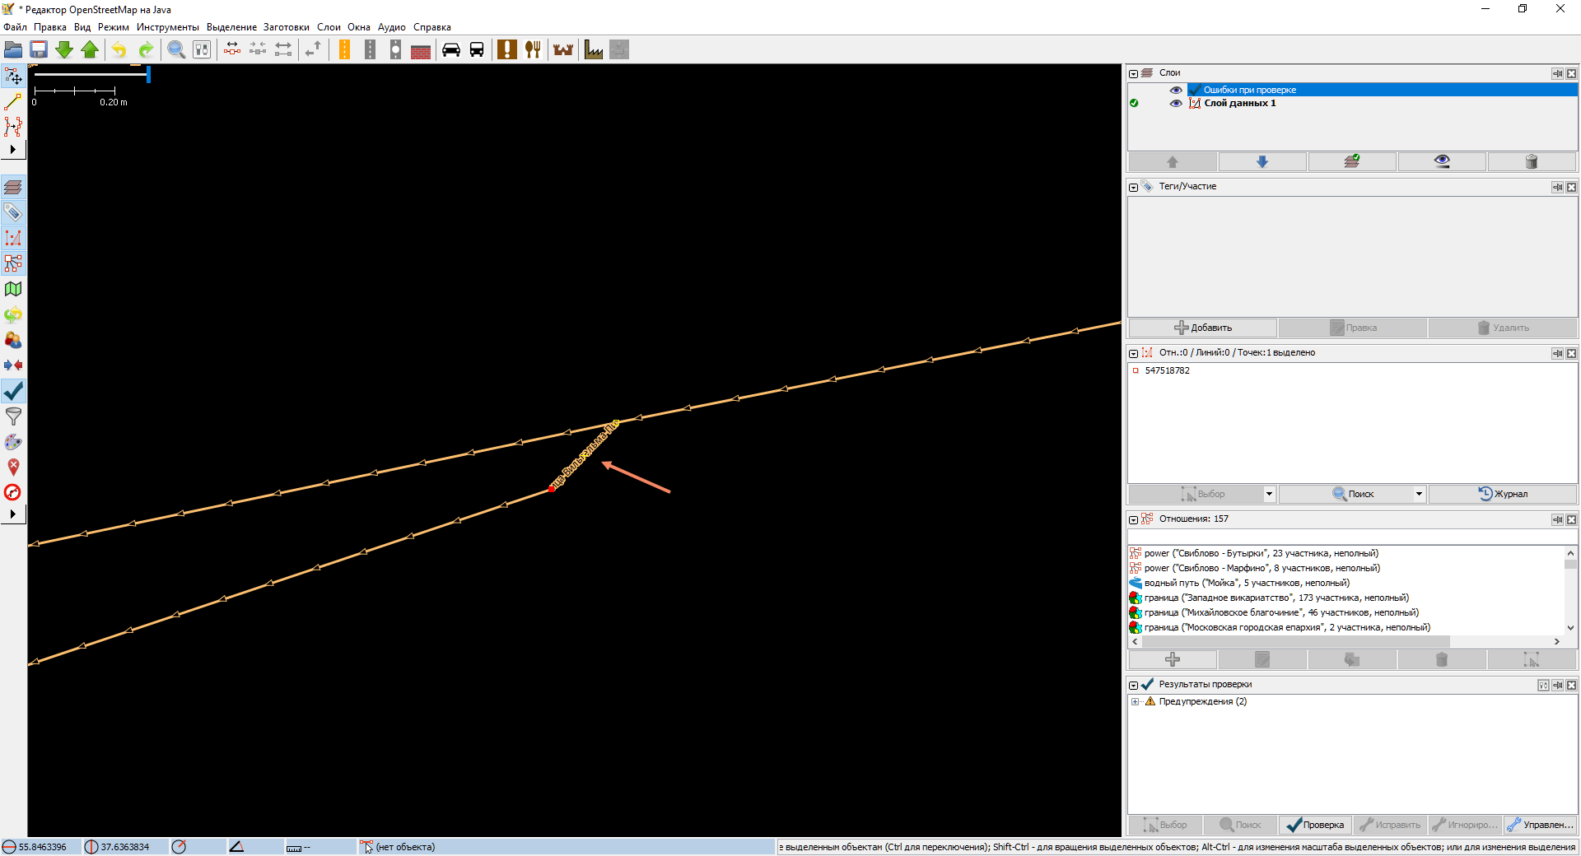Image resolution: width=1581 pixels, height=856 pixels.
Task: Toggle visibility of 'Слой данных 1' layer
Action: click(1176, 103)
